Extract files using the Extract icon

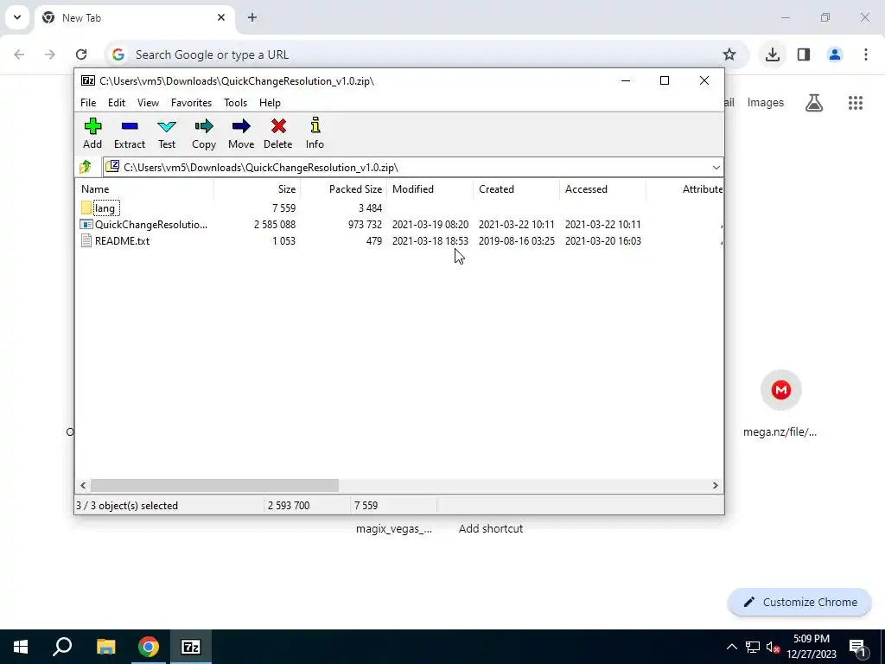(x=130, y=133)
